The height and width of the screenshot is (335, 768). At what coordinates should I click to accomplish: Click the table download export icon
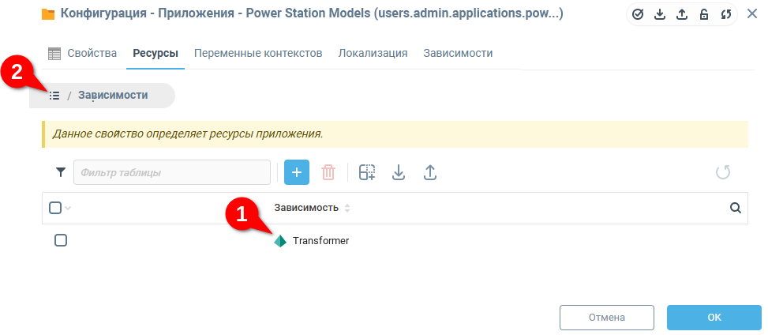pyautogui.click(x=399, y=172)
